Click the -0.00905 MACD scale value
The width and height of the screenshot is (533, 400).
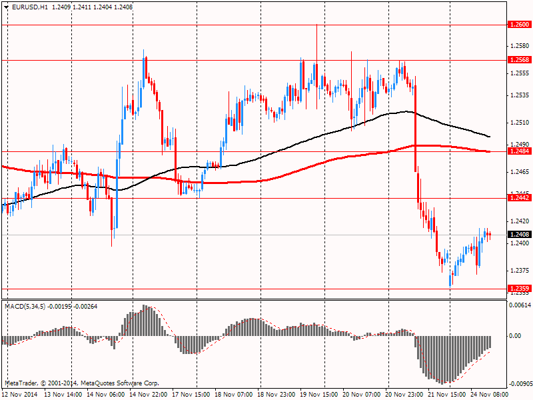[x=520, y=384]
